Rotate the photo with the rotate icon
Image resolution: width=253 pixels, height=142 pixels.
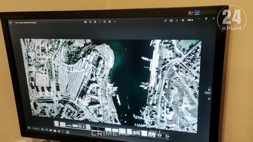(90, 22)
